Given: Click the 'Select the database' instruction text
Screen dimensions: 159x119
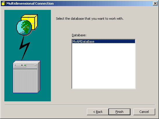Looking at the screenshot, I should click(90, 19).
